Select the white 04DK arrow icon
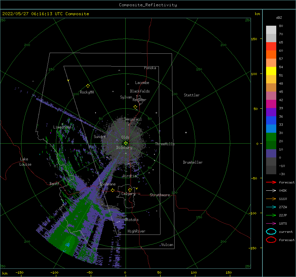296x277 pixels. 271,191
